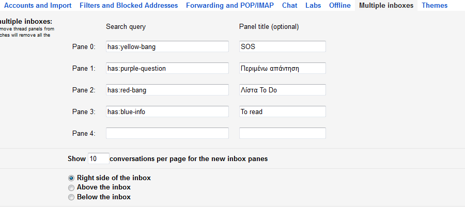Screen dimensions: 465x207
Task: Click Pane 2 has:red-bang query field
Action: tap(167, 90)
